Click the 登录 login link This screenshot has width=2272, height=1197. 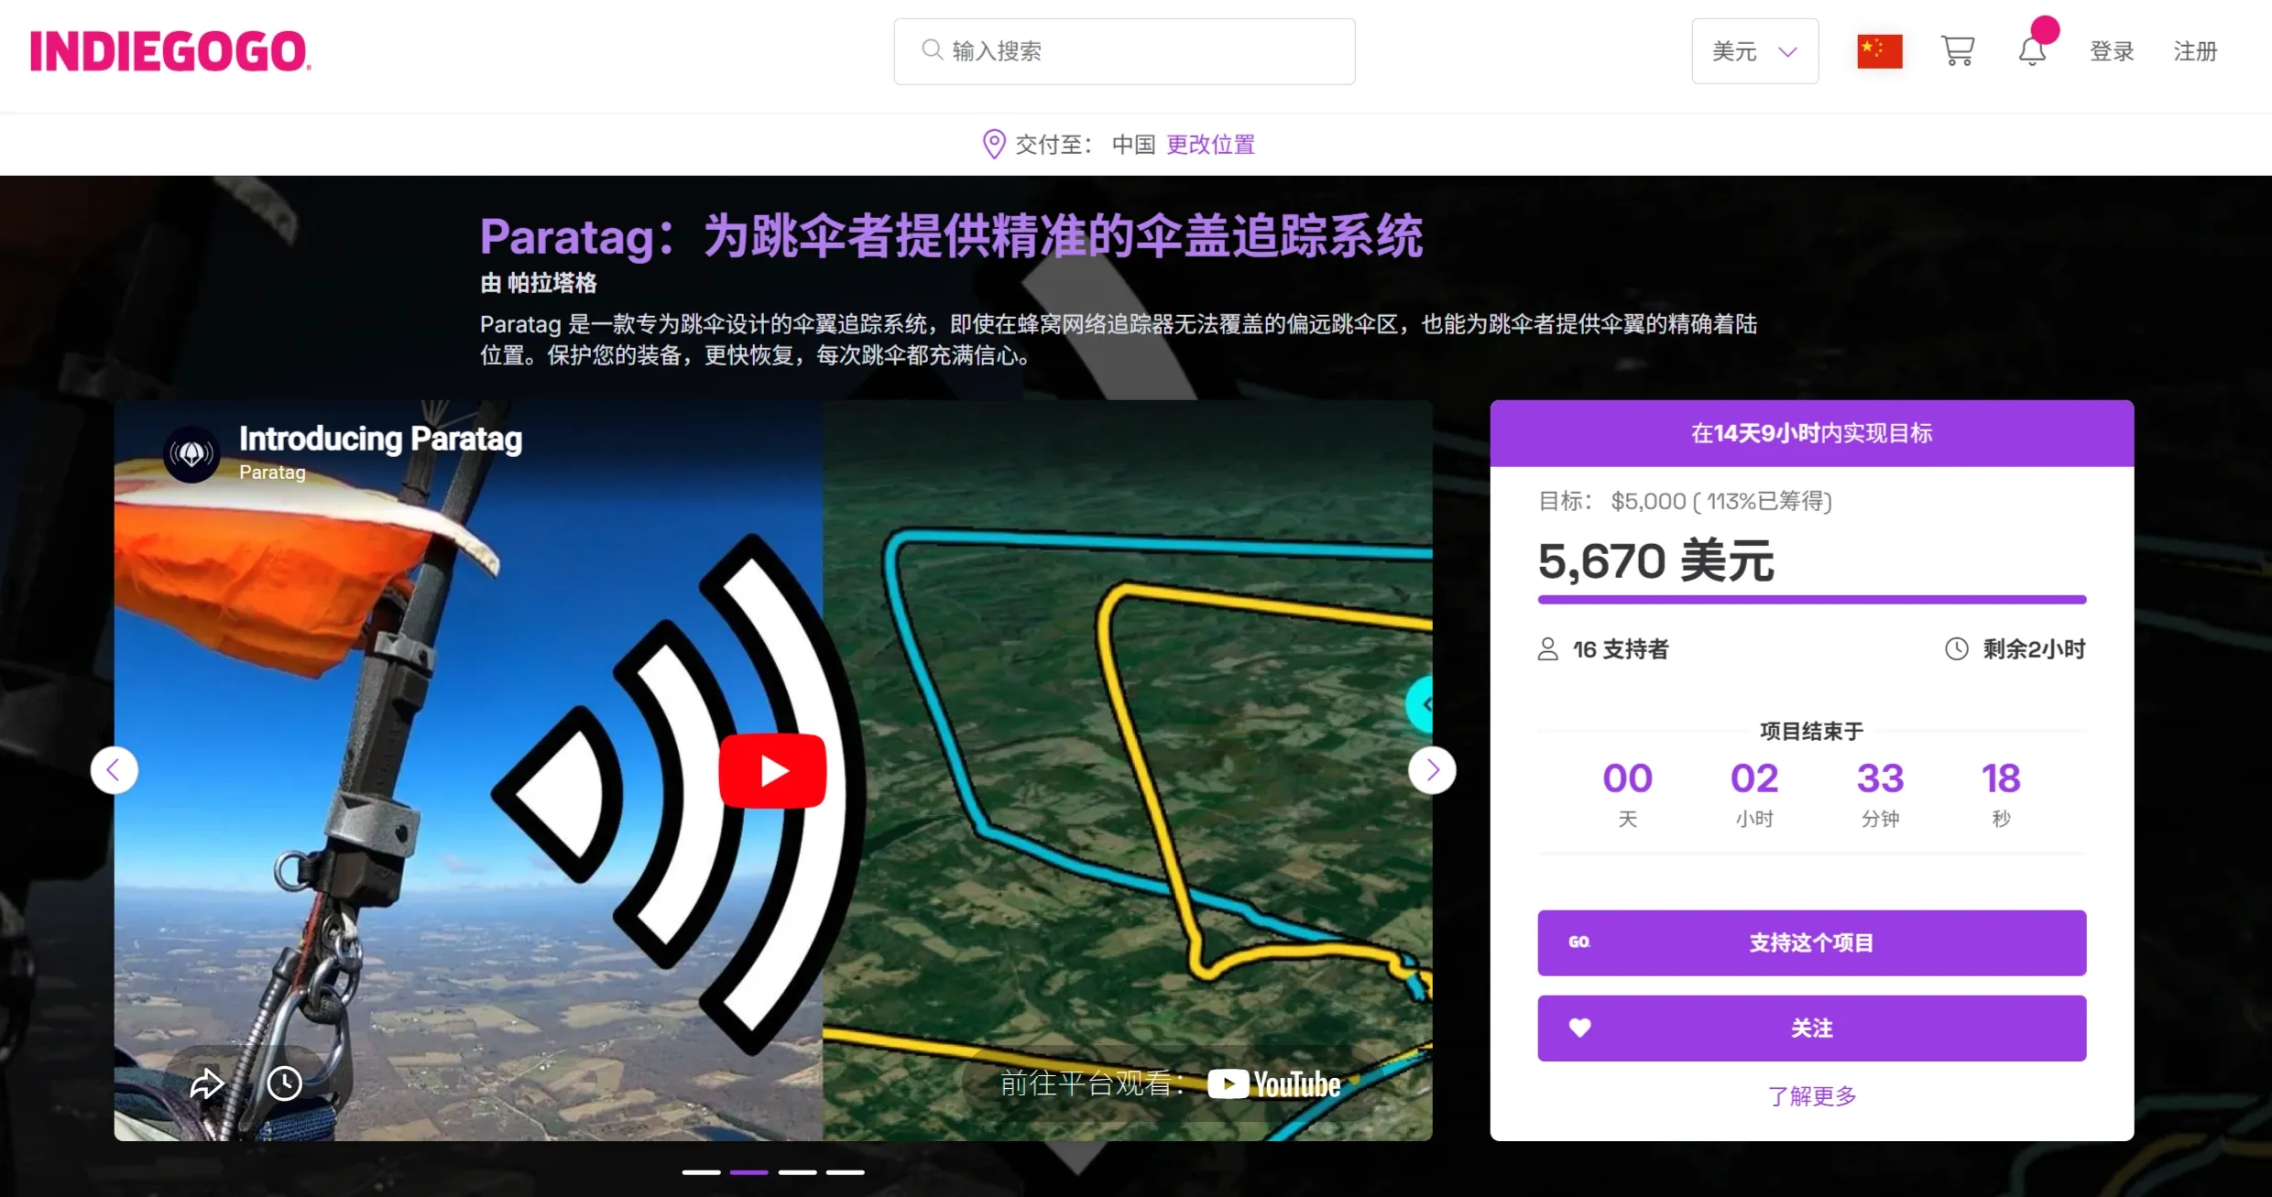coord(2112,51)
